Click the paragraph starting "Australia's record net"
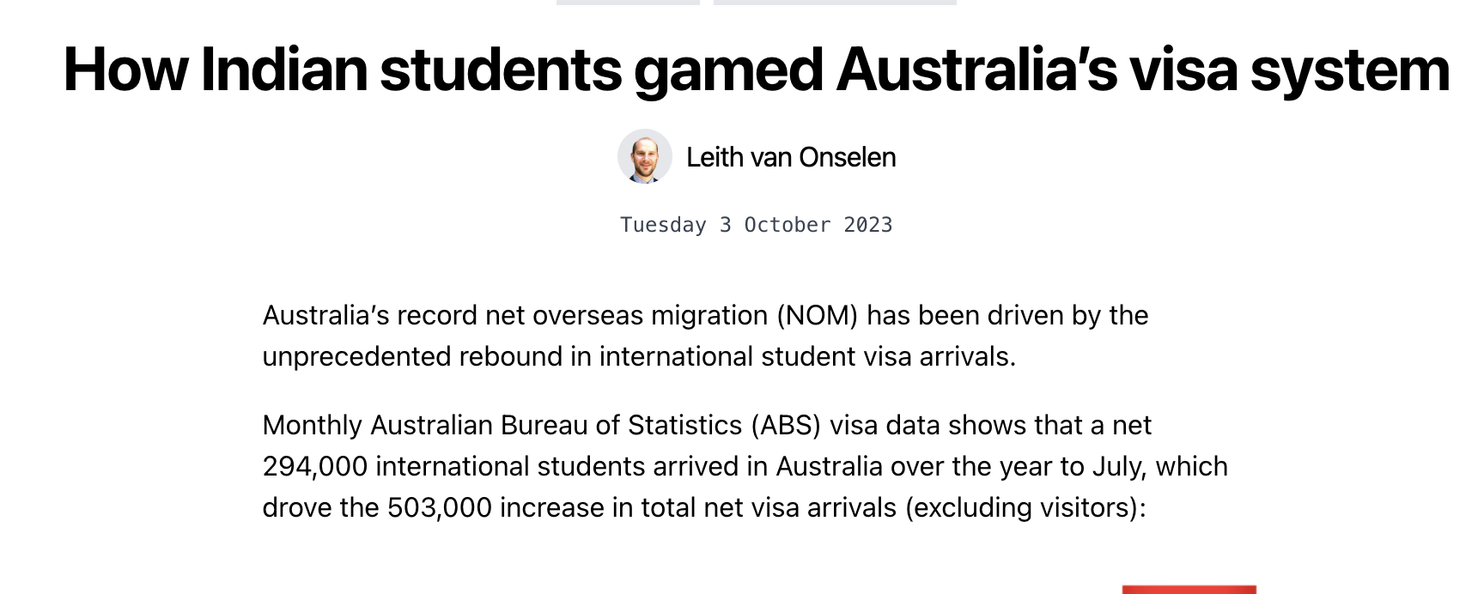The height and width of the screenshot is (594, 1484). [704, 336]
